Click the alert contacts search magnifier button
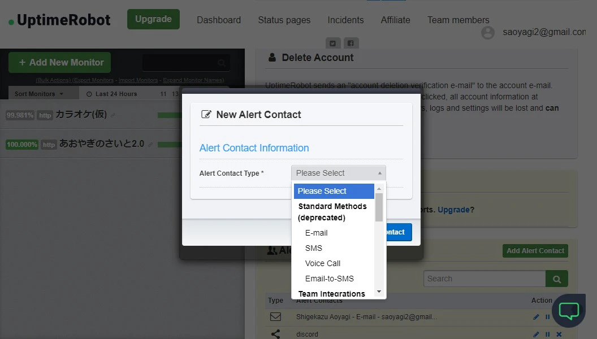Screen dimensions: 597x339 tap(557, 279)
